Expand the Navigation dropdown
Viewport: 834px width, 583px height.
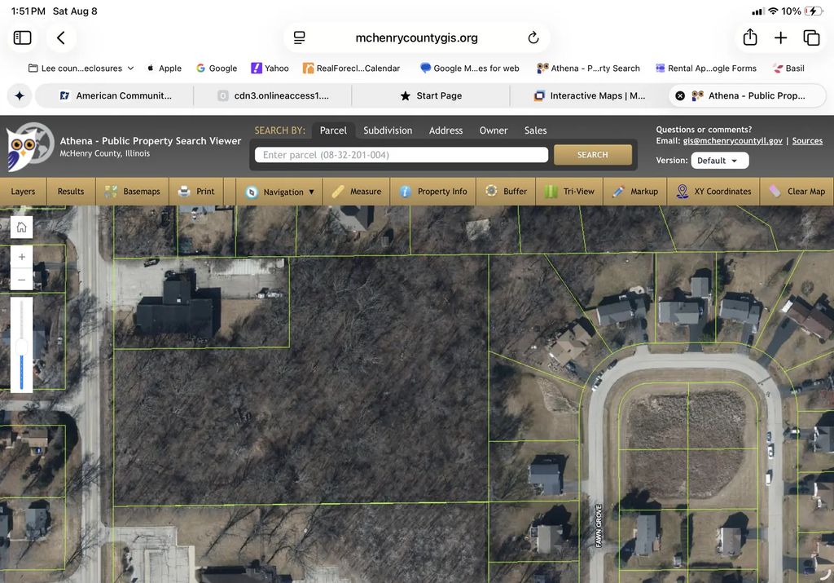point(279,192)
